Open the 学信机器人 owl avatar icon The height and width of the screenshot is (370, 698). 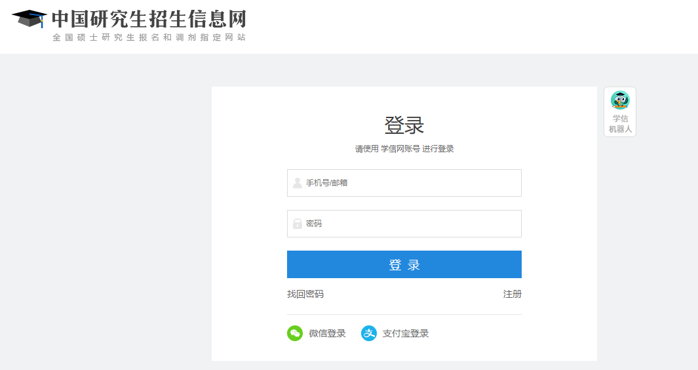(x=619, y=100)
